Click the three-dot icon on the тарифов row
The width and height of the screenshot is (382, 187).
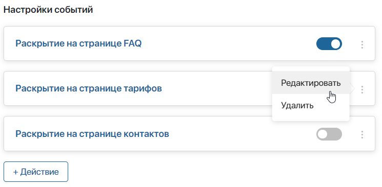tap(362, 89)
